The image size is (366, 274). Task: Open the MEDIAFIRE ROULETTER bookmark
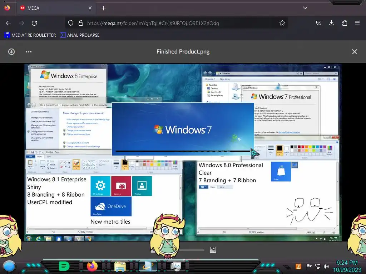30,35
